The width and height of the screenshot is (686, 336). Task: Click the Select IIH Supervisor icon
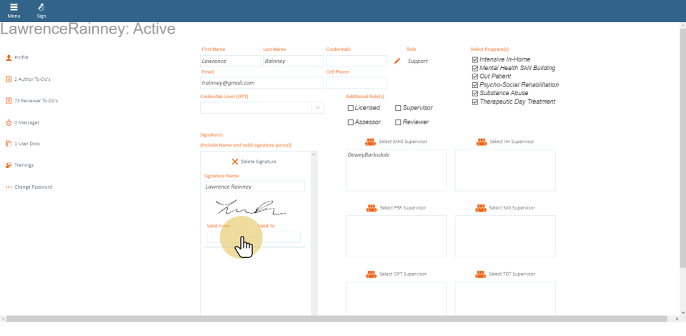(x=482, y=142)
